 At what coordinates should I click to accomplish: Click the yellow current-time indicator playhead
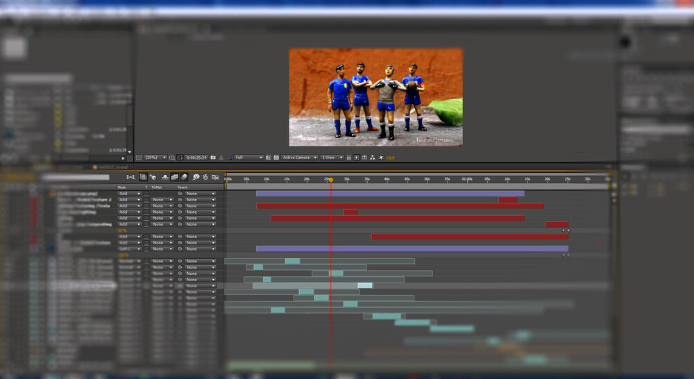pos(330,180)
